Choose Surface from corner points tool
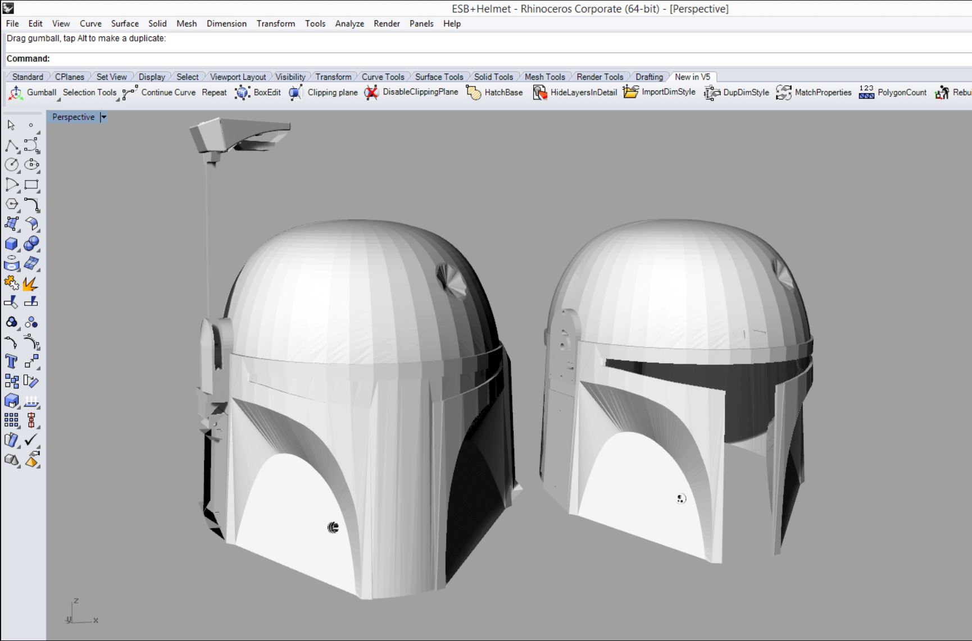Image resolution: width=972 pixels, height=641 pixels. click(x=11, y=224)
